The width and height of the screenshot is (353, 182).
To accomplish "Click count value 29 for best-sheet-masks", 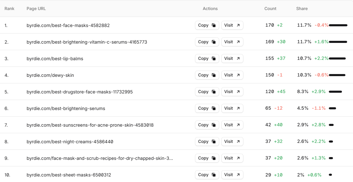I will [x=268, y=175].
